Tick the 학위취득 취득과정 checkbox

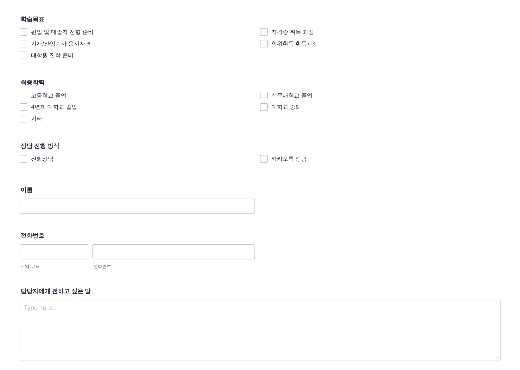pos(264,44)
